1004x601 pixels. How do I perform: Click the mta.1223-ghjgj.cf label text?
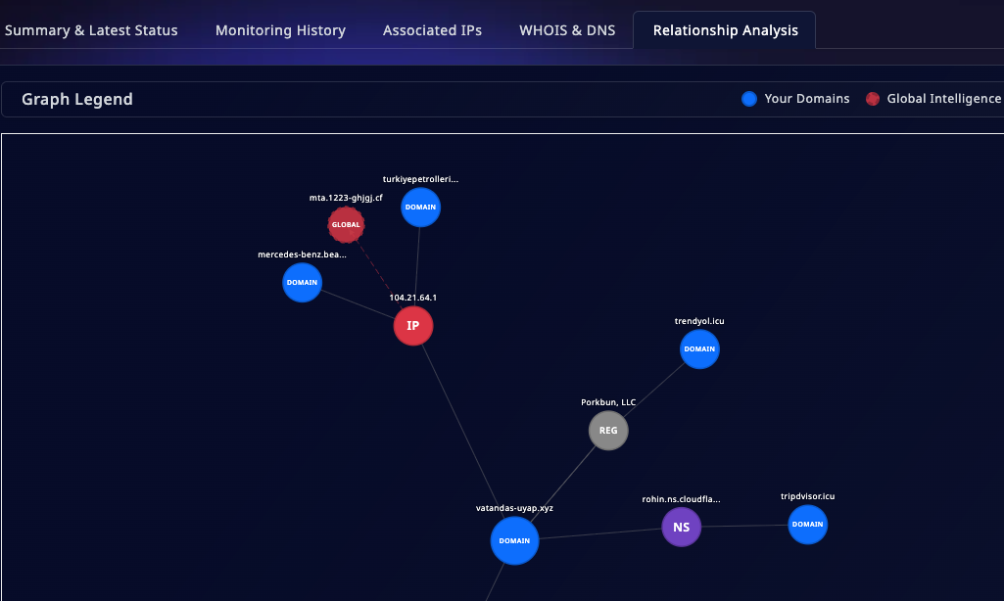(x=346, y=198)
